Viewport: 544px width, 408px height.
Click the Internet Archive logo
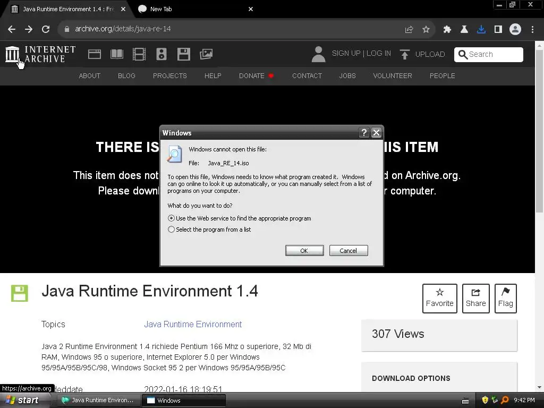click(x=40, y=55)
